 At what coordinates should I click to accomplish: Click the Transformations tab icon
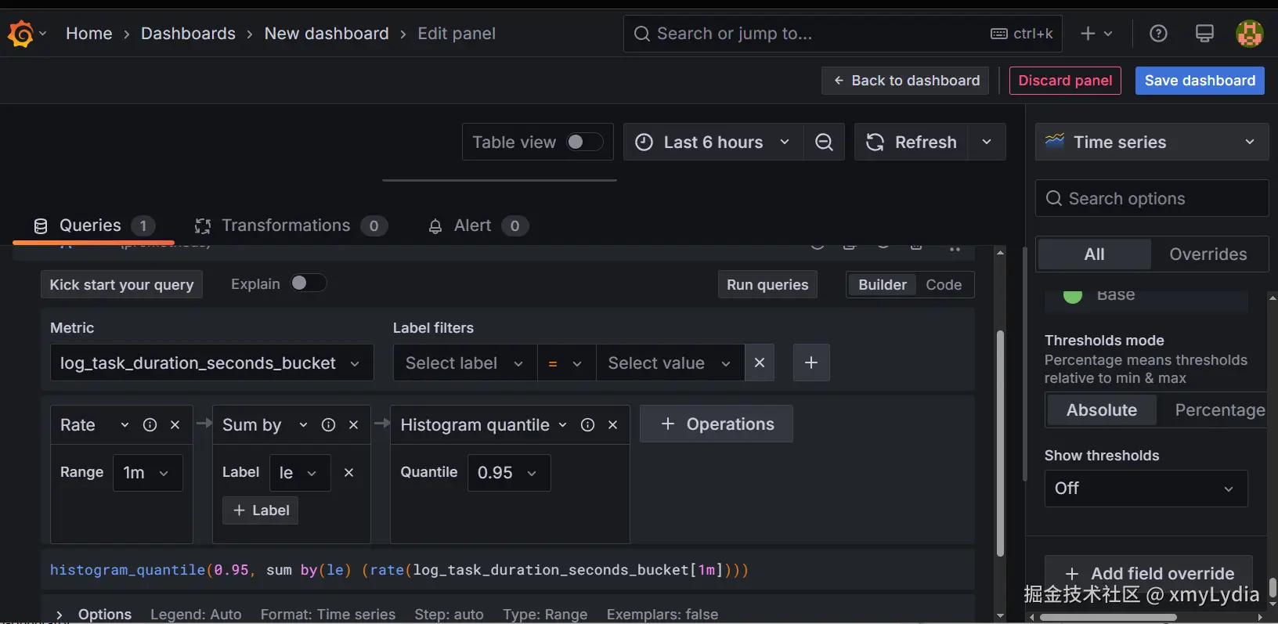[203, 226]
